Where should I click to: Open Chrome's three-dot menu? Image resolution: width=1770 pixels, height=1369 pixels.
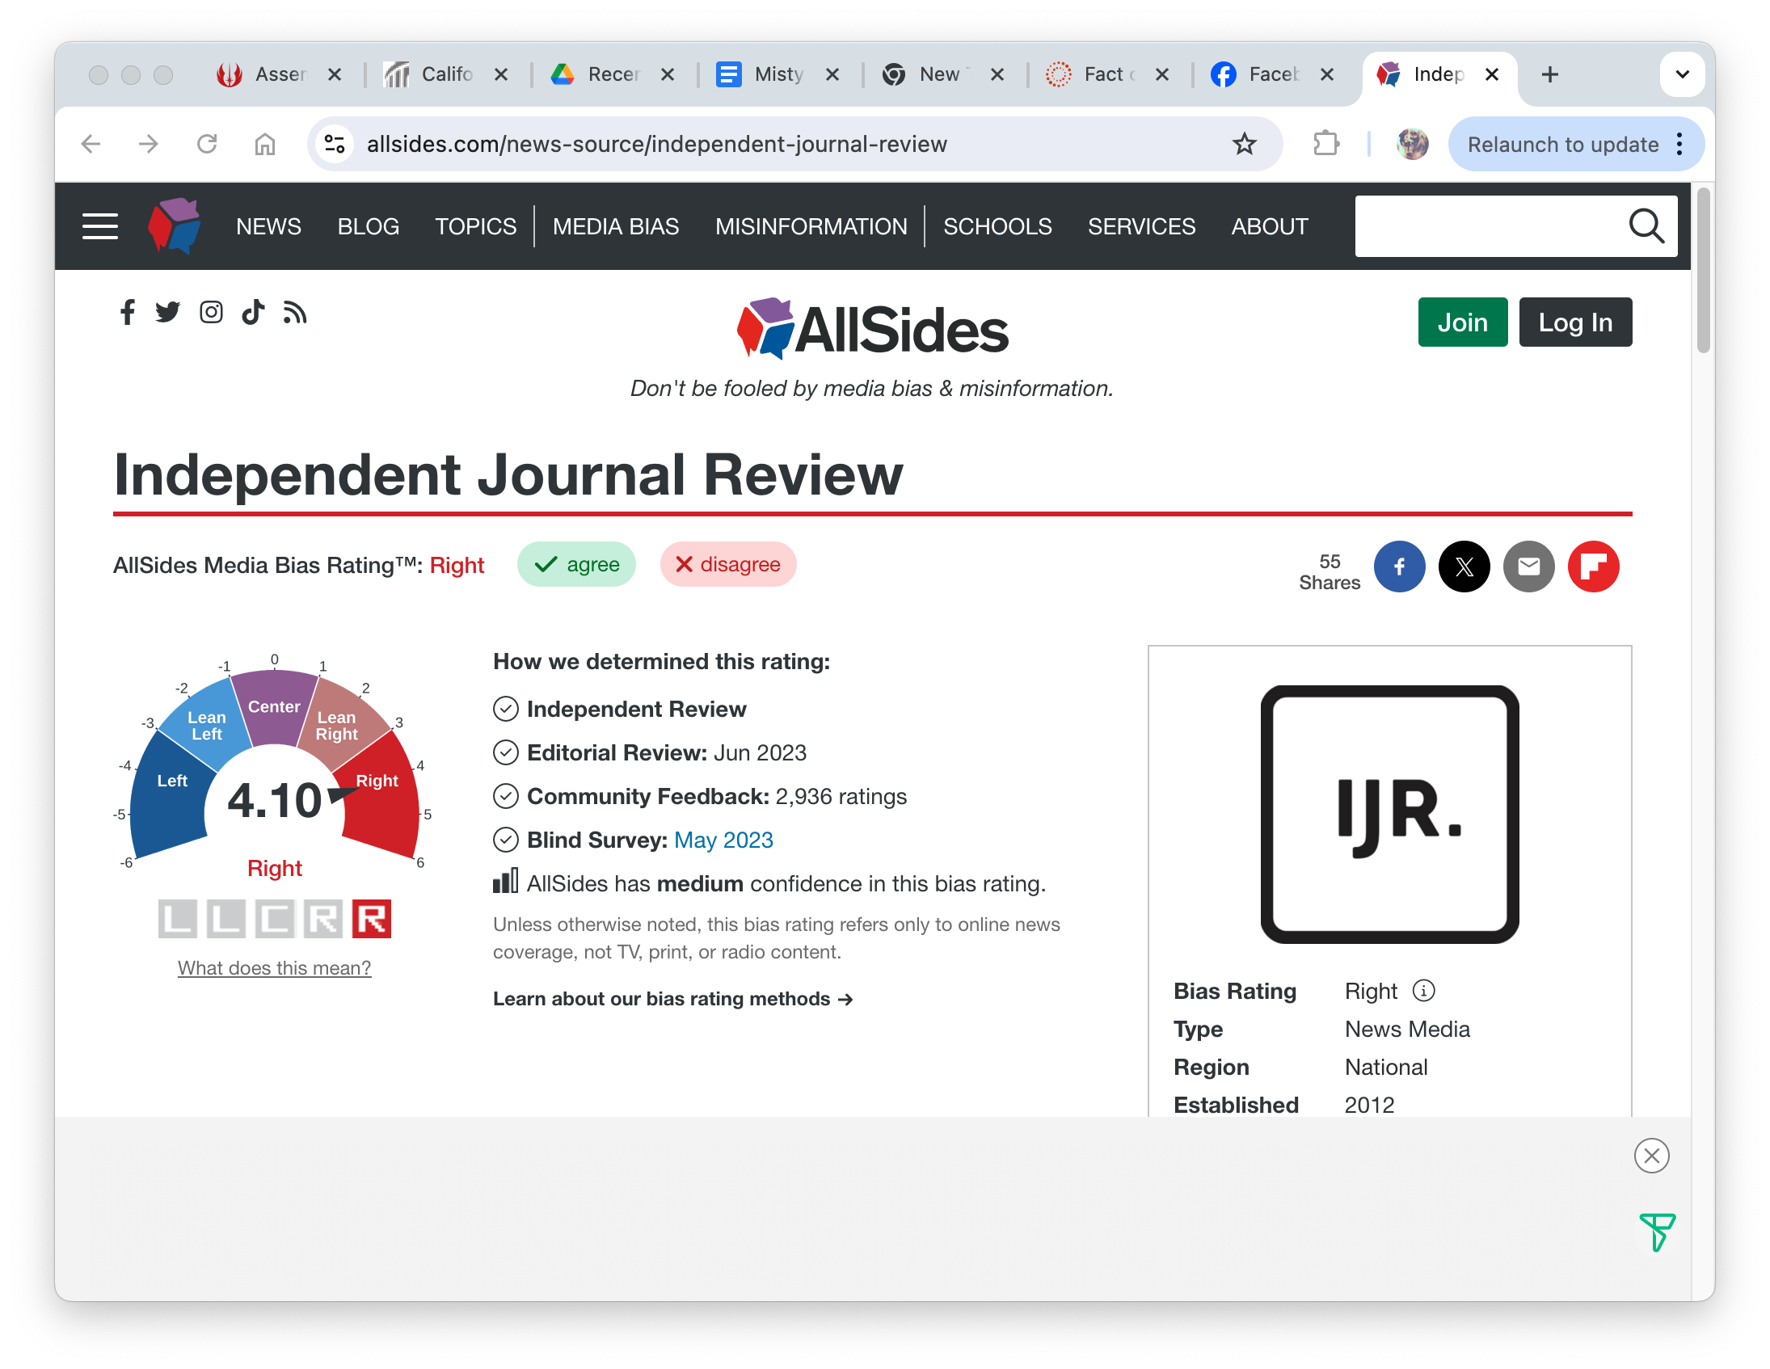1679,145
